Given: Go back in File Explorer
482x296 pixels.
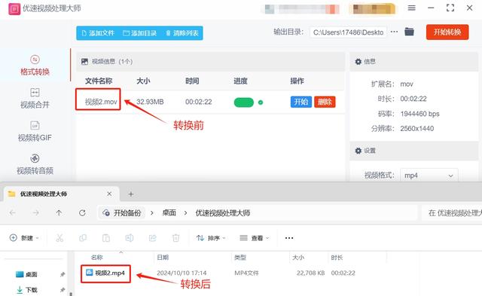Looking at the screenshot, I should click(x=13, y=212).
